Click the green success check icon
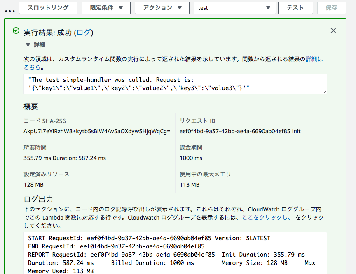Image resolution: width=356 pixels, height=274 pixels. pos(16,30)
